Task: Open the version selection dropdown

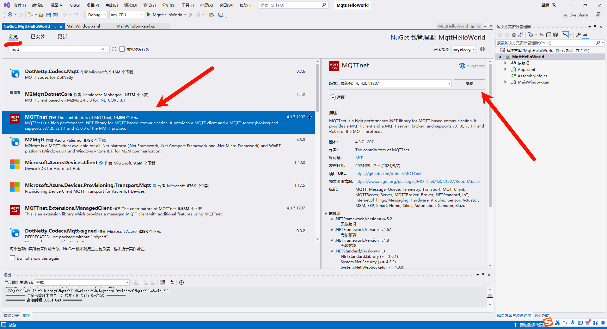Action: click(x=395, y=84)
